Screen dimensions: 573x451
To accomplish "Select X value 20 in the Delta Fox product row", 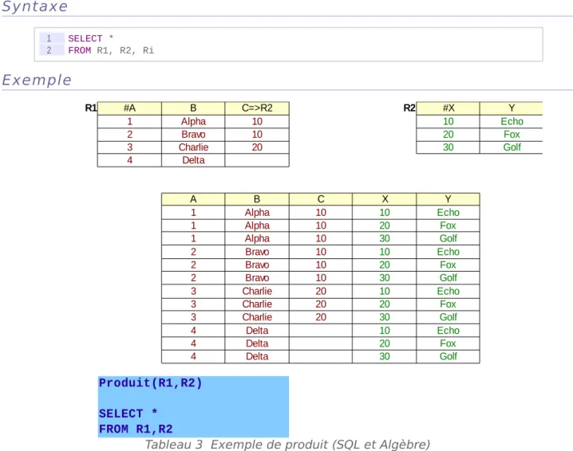I will pos(385,343).
